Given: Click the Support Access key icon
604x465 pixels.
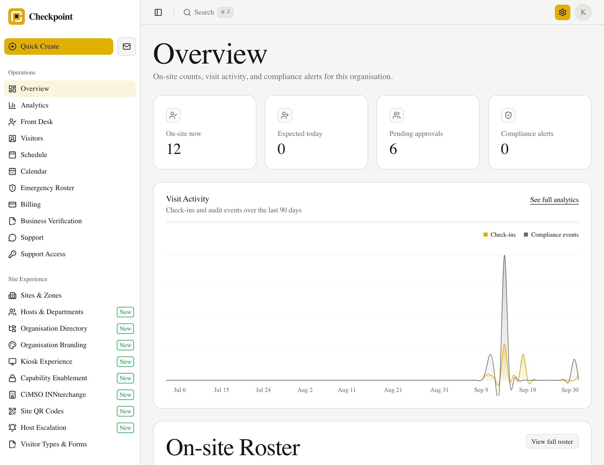Looking at the screenshot, I should pos(12,254).
